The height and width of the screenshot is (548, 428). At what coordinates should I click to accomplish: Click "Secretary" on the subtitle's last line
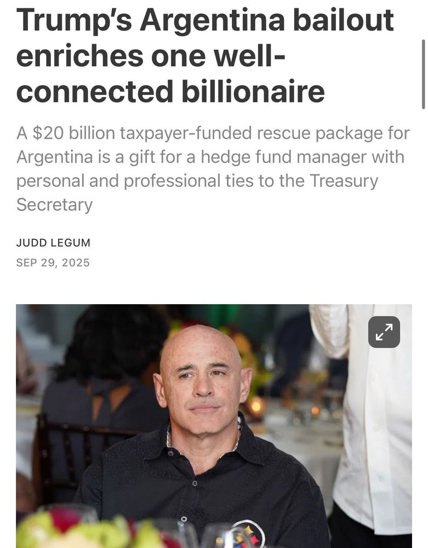click(54, 204)
